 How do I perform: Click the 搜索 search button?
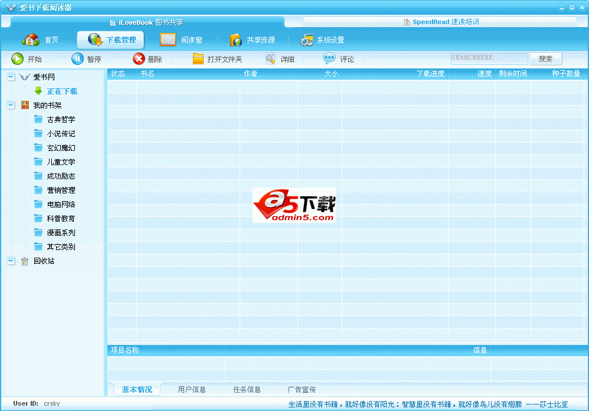point(545,59)
